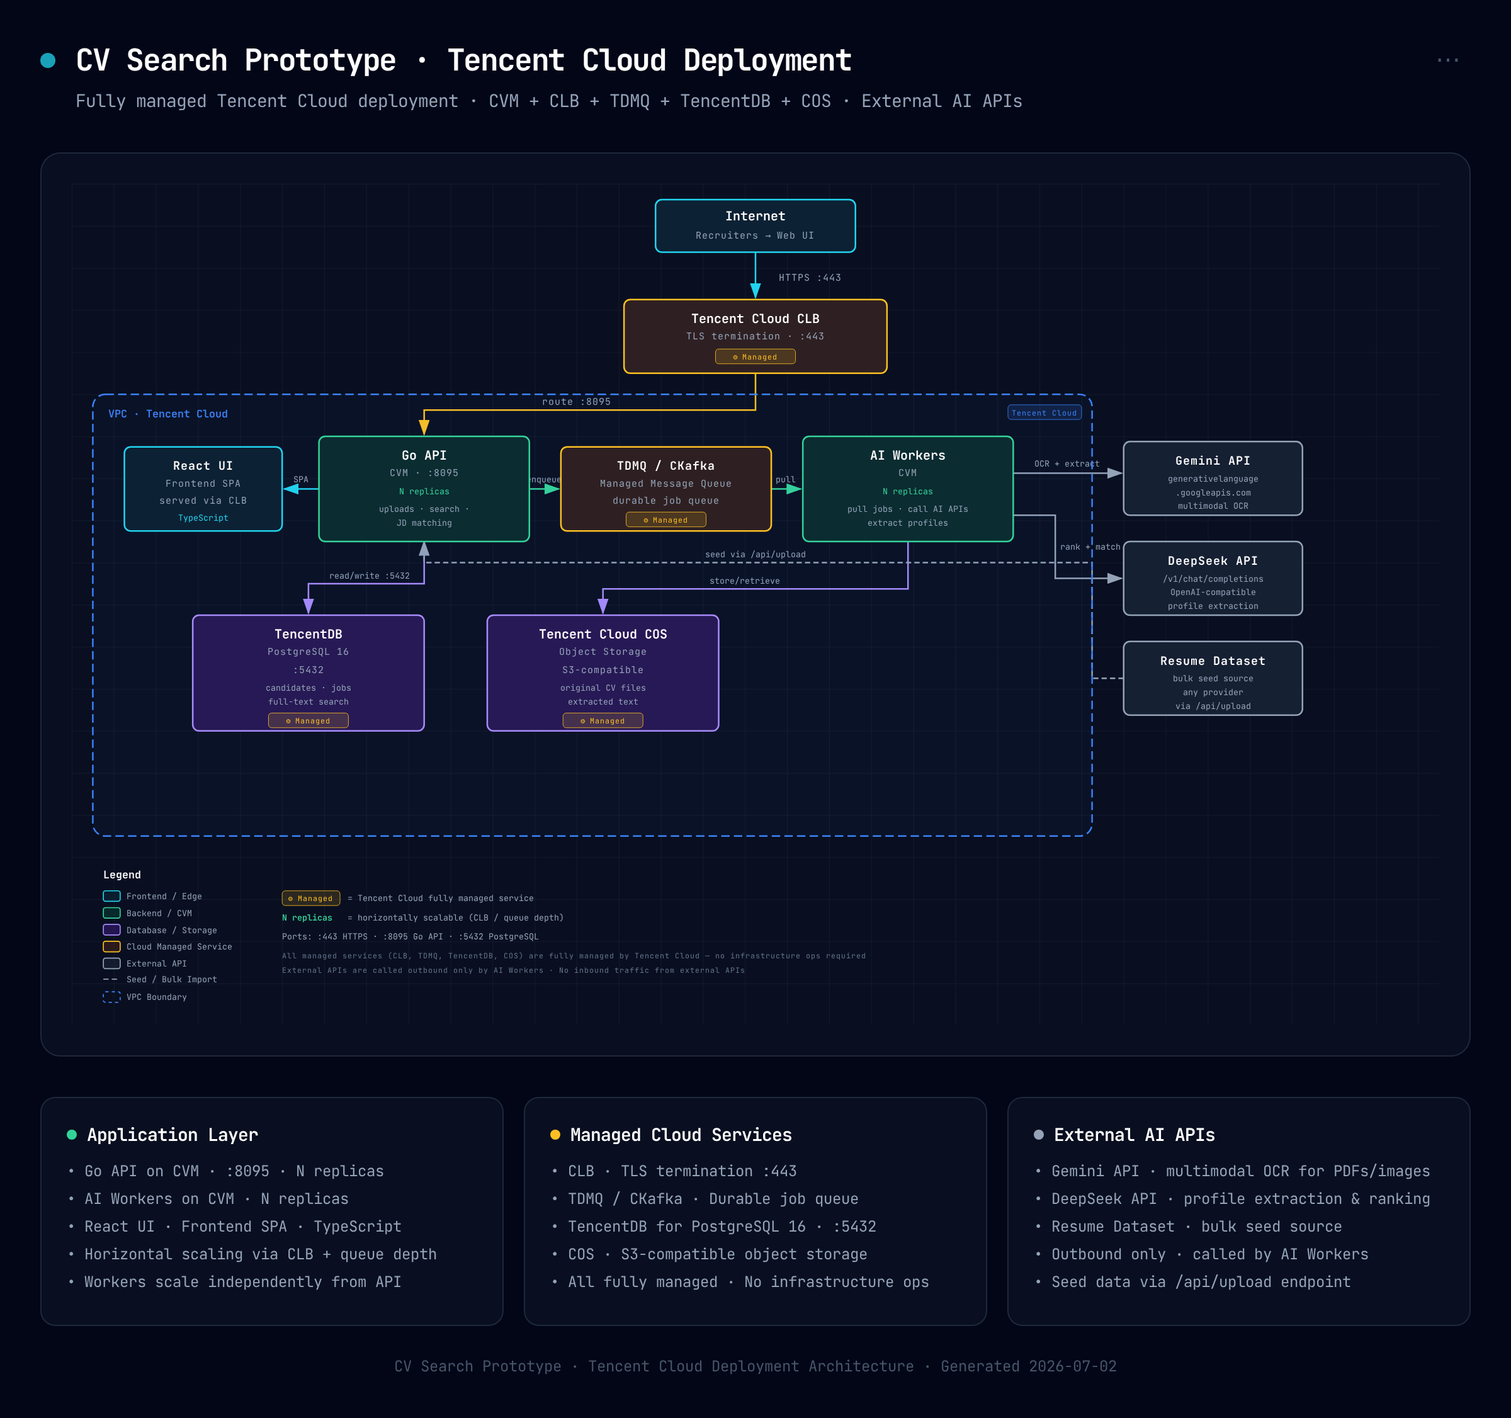Click 'Gemini API · multimodal OCR' bullet
Viewport: 1511px width, 1418px height.
[x=1240, y=1171]
